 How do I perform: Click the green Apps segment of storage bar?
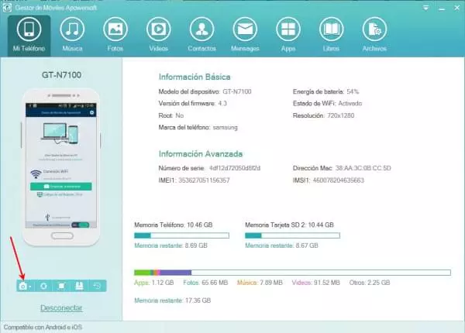(x=143, y=273)
